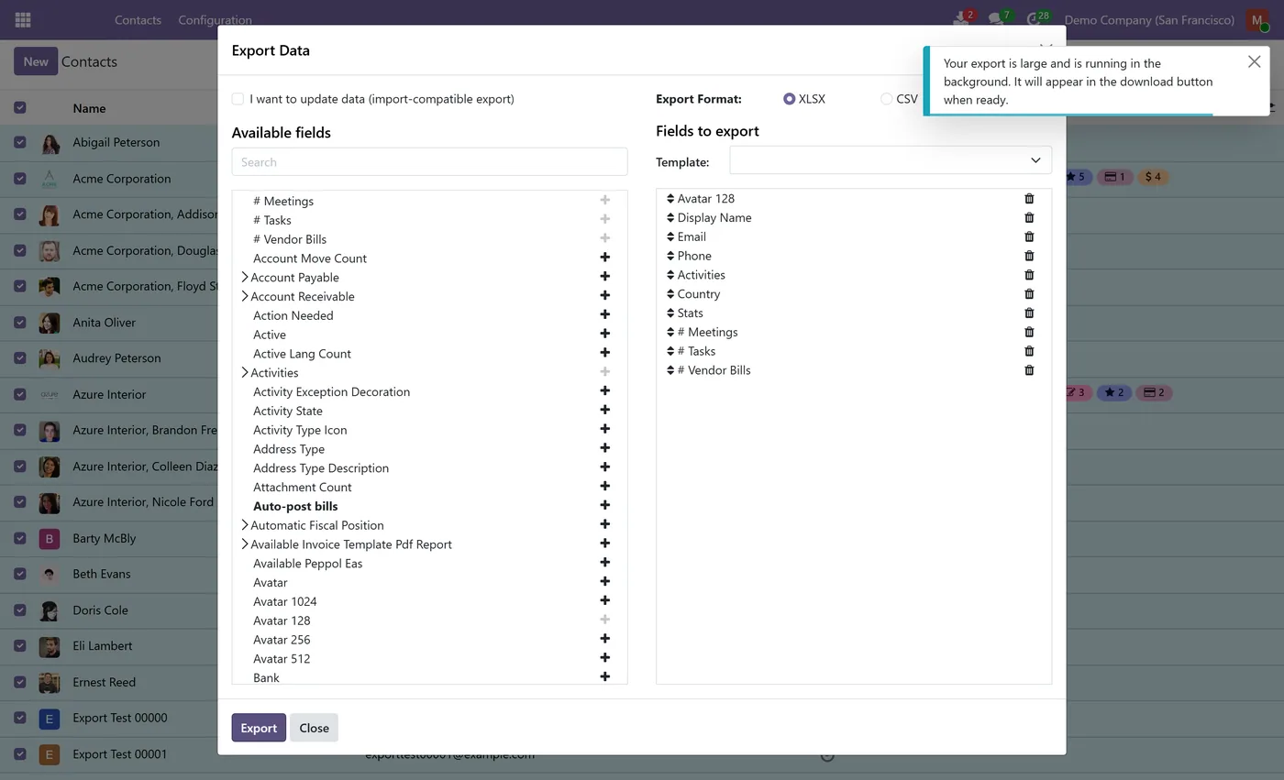Uncheck Abigail Peterson row checkbox
Viewport: 1284px width, 780px height.
pos(20,142)
